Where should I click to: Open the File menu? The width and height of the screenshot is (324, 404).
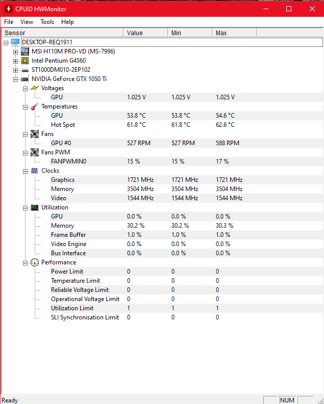pyautogui.click(x=9, y=22)
